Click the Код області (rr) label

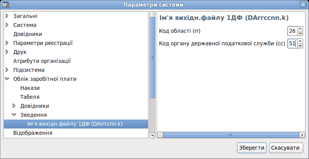point(180,31)
